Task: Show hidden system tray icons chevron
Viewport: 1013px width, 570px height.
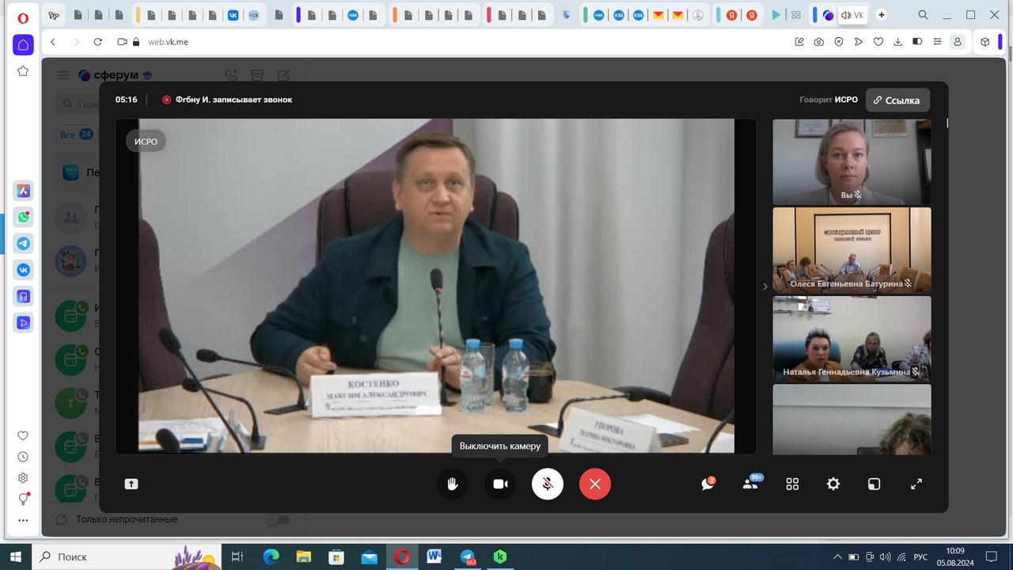Action: coord(838,557)
